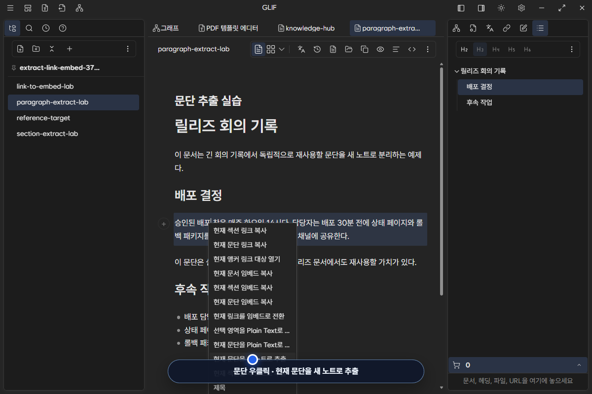Open the settings gear
Image resolution: width=592 pixels, height=394 pixels.
(521, 8)
